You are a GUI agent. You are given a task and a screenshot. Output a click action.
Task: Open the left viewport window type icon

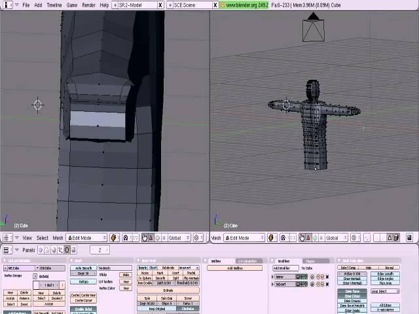pyautogui.click(x=8, y=237)
